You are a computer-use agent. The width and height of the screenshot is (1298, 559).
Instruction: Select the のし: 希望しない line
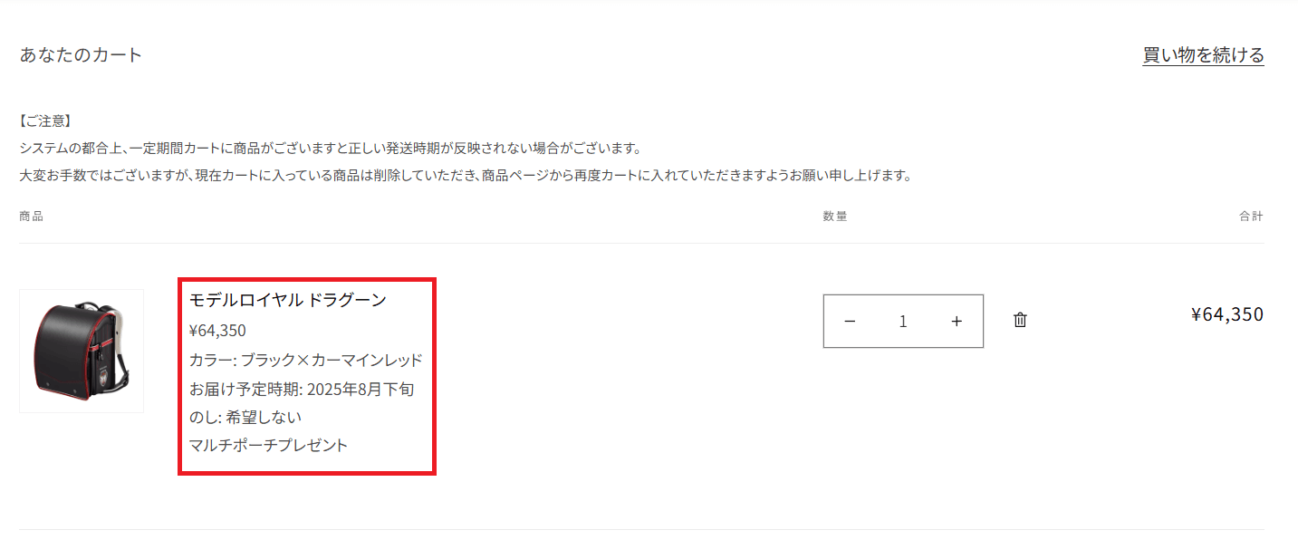pos(245,417)
